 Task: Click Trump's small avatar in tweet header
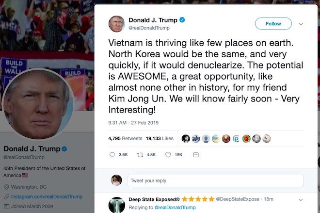116,24
